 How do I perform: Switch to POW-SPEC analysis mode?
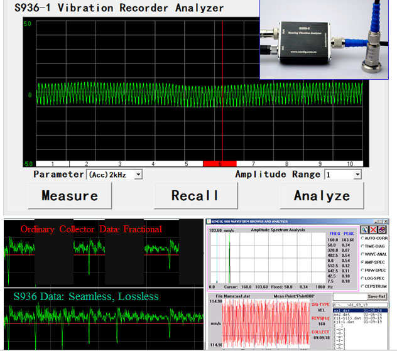tap(361, 269)
